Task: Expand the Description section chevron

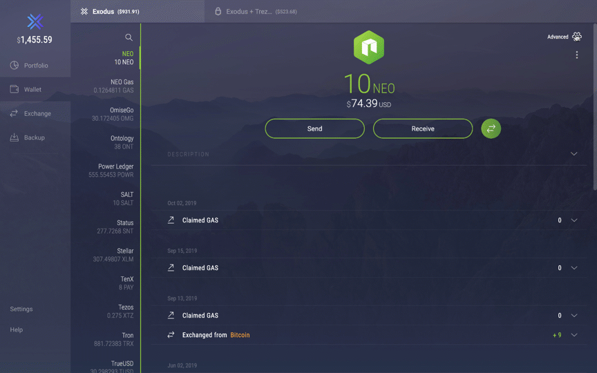Action: tap(574, 154)
